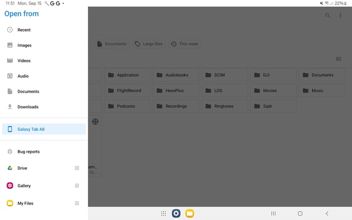
Task: Open the Audio category
Action: (23, 76)
